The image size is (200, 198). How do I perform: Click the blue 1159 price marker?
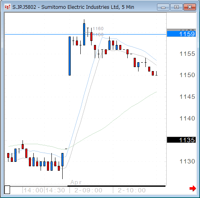[181, 34]
